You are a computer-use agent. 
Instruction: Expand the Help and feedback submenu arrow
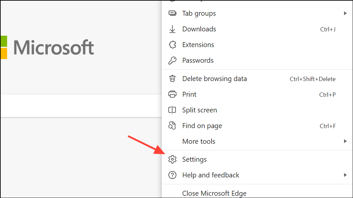pos(345,175)
